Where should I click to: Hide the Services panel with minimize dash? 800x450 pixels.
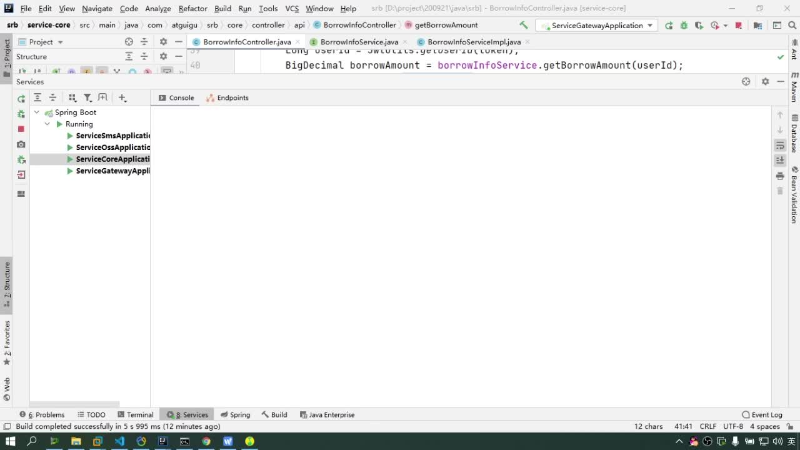tap(781, 82)
